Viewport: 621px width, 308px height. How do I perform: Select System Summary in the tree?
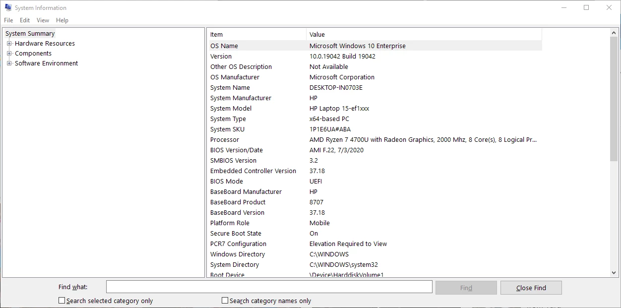(30, 34)
